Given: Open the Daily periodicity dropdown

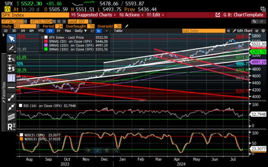Looking at the screenshot, I should point(81,31).
